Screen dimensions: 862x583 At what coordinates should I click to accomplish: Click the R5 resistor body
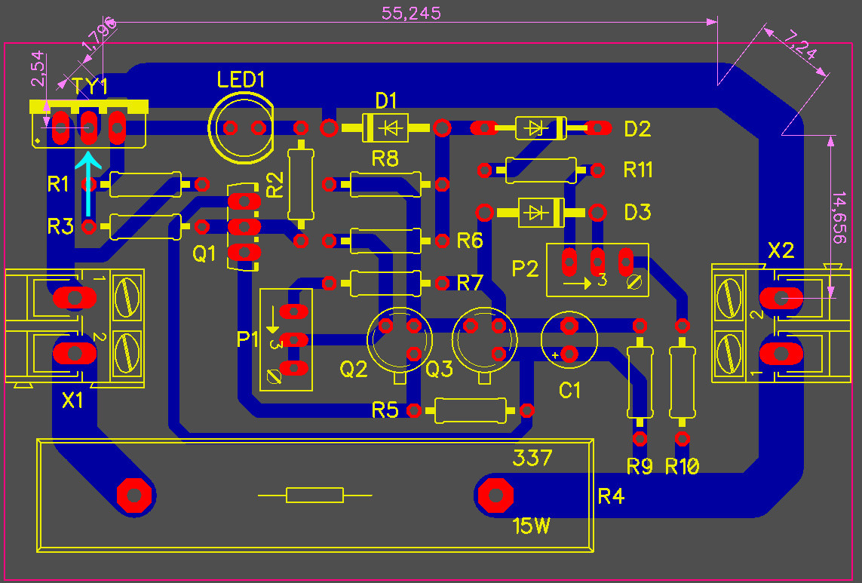click(x=471, y=410)
